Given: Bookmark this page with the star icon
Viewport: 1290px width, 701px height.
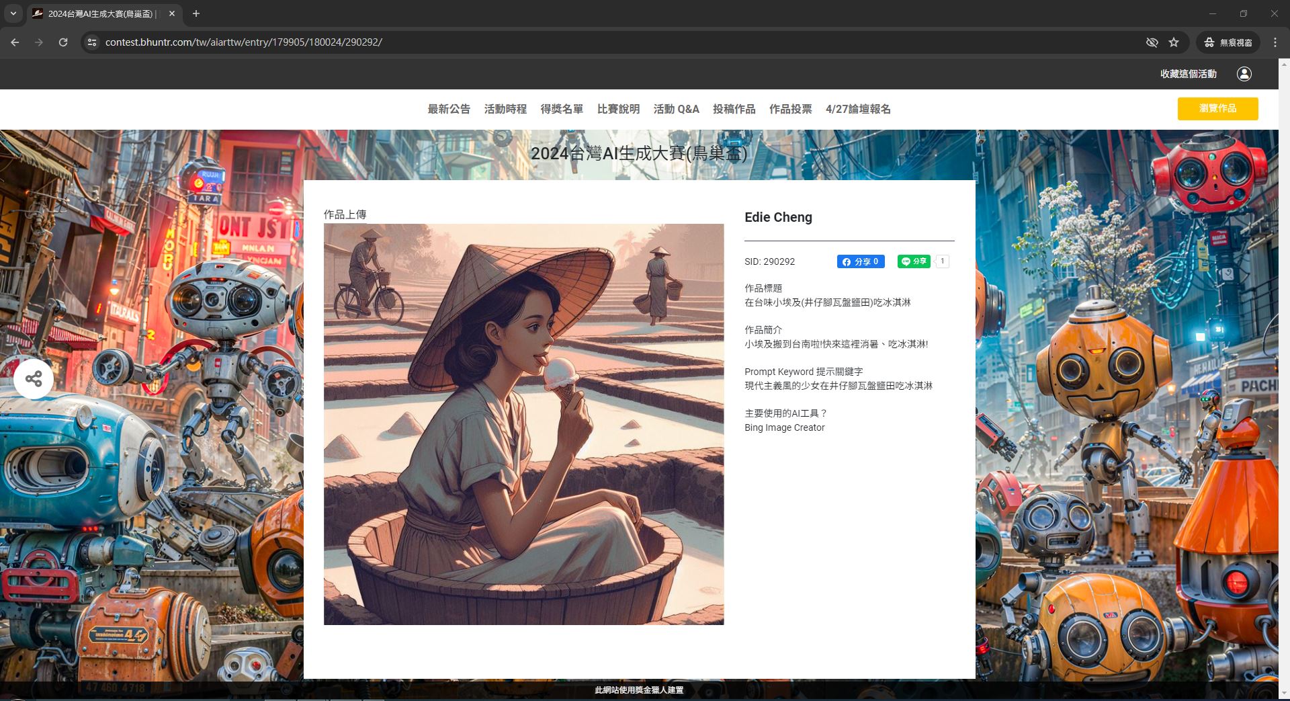Looking at the screenshot, I should click(x=1174, y=42).
